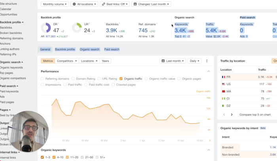
Task: Uncheck the Organic traffic checkbox
Action: coord(121,79)
